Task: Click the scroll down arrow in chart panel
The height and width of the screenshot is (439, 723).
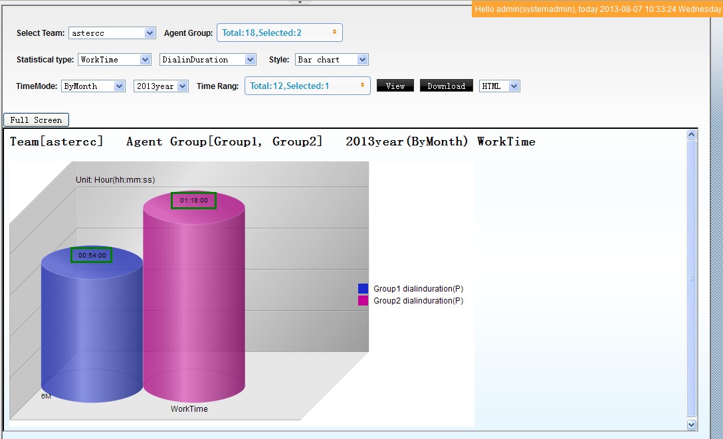Action: point(691,424)
